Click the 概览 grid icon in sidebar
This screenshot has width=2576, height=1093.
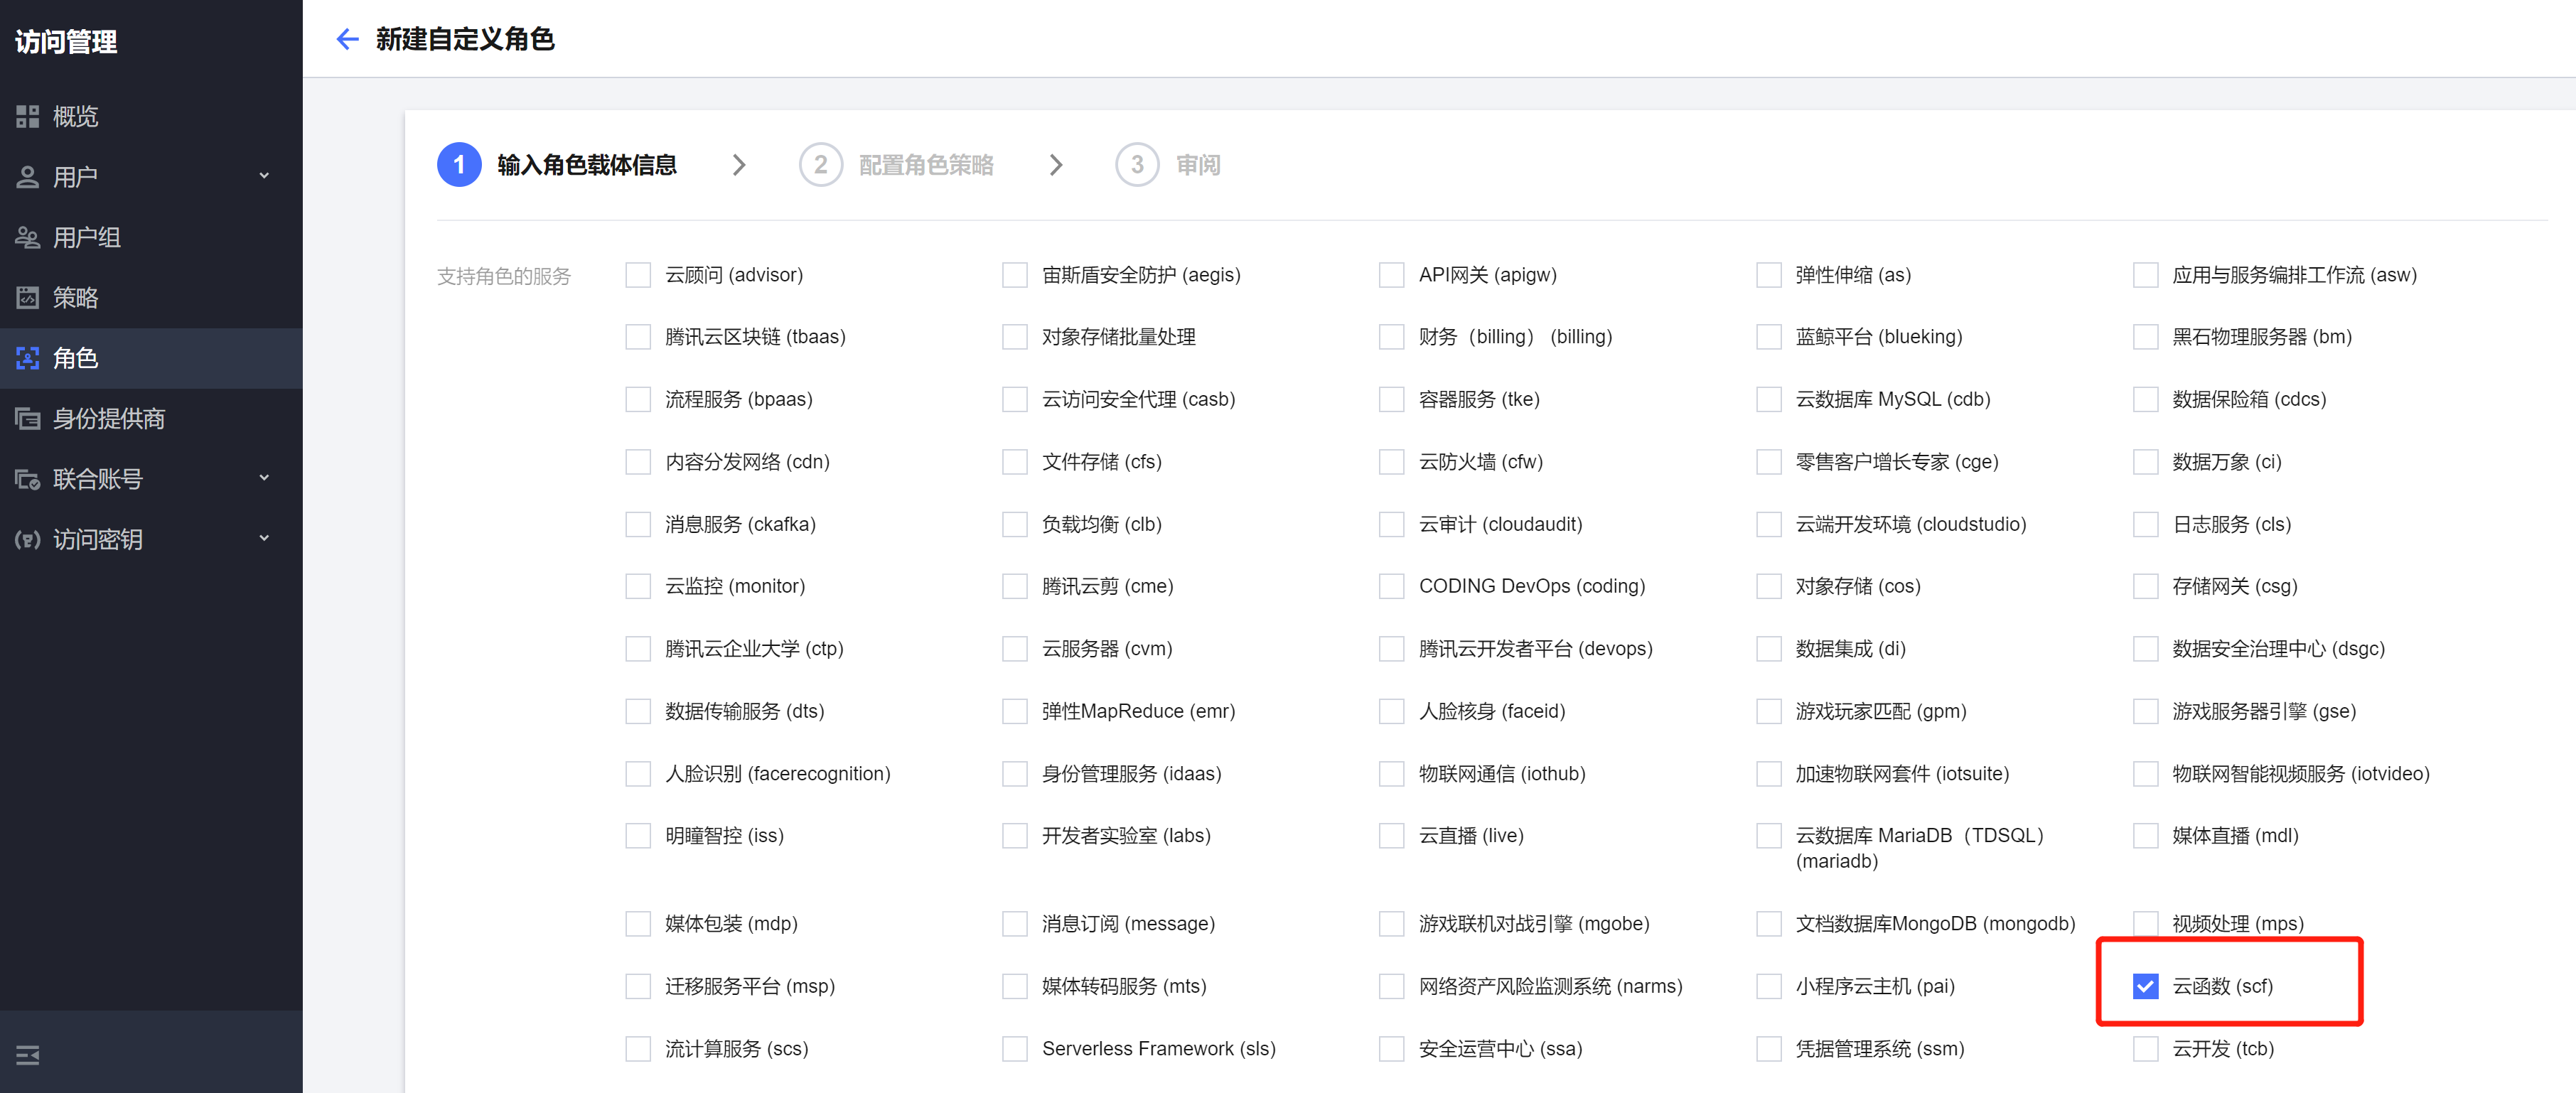pos(27,117)
